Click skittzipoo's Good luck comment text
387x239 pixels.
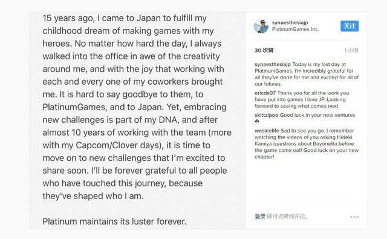(x=317, y=115)
